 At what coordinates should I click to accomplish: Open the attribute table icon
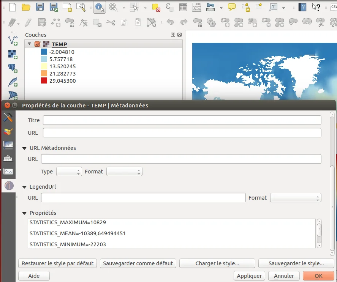coord(183,7)
